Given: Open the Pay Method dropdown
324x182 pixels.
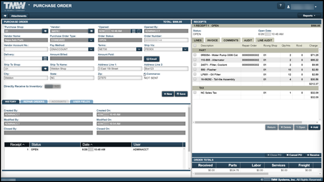Looking at the screenshot, I should (91, 49).
